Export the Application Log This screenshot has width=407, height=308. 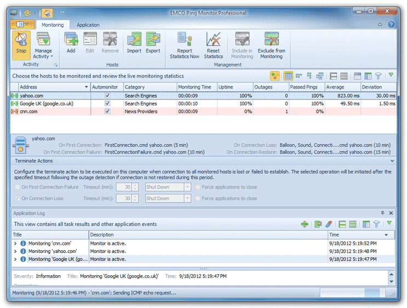click(x=318, y=224)
